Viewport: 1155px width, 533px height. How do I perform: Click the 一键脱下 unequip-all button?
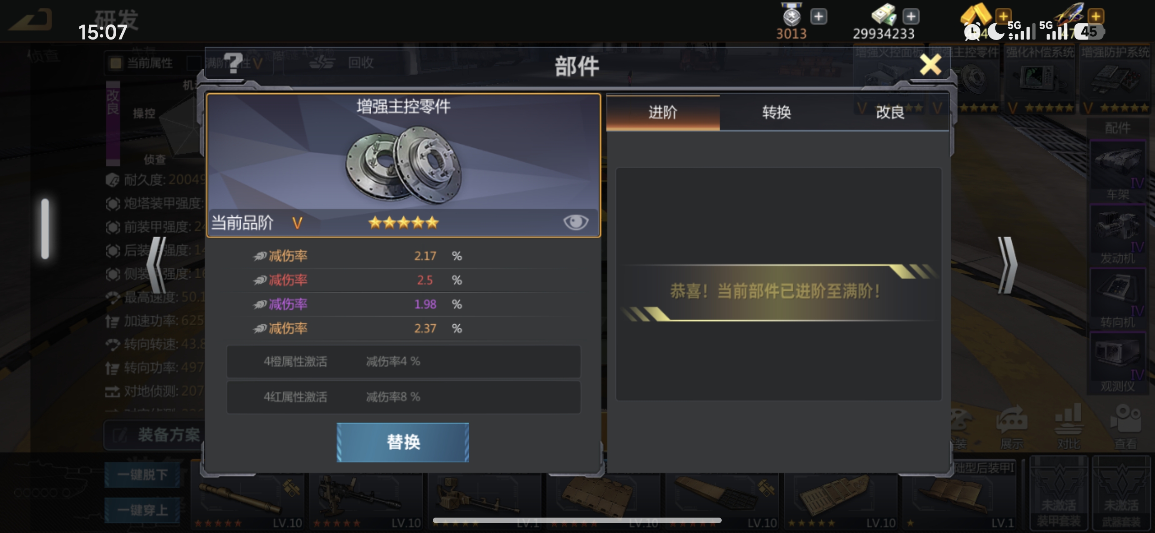[x=142, y=474]
